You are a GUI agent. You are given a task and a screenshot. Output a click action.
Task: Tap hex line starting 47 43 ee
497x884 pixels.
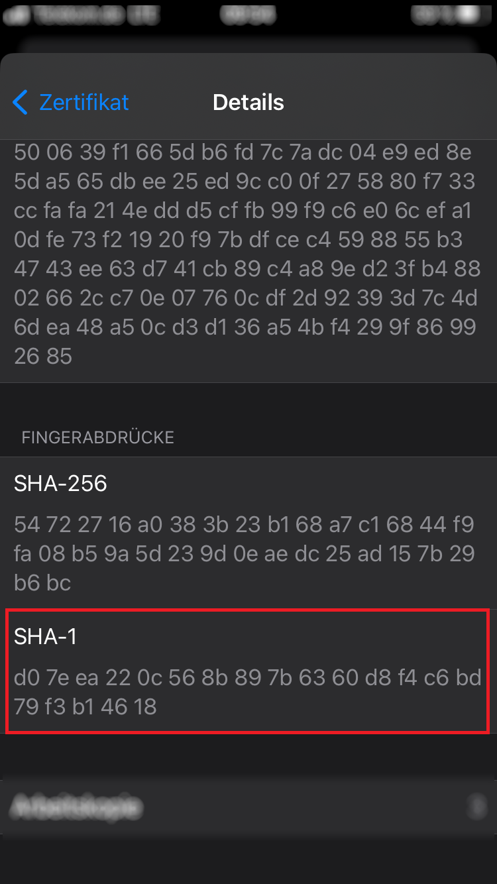tap(247, 269)
